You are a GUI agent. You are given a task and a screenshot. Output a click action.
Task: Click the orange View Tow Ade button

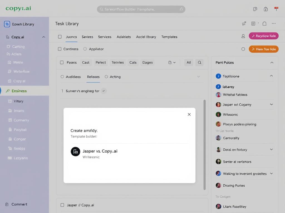point(263,49)
